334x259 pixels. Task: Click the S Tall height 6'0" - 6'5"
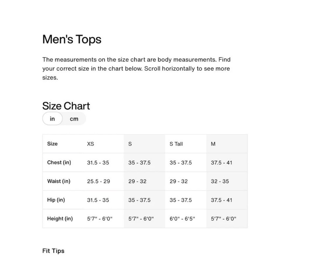coord(182,219)
